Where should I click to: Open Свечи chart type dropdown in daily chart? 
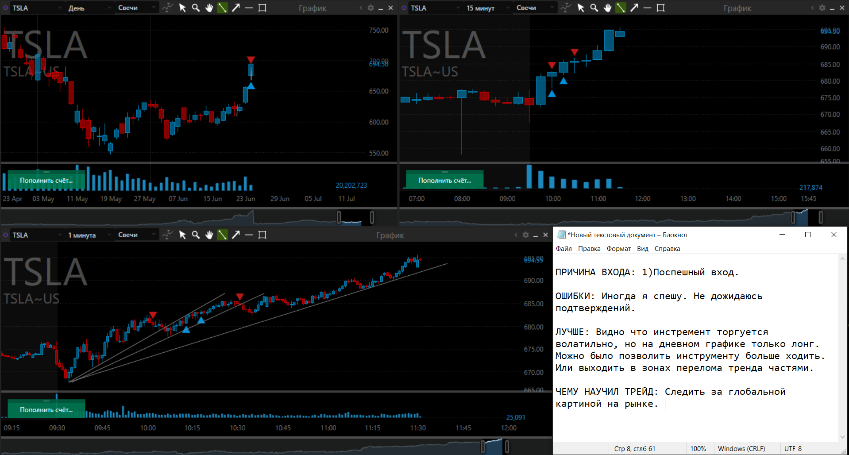click(136, 8)
